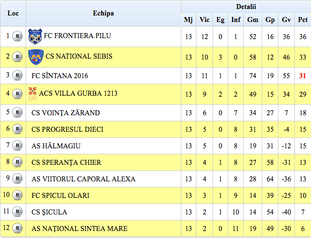Click the ACS Villa Gurba 1213 emblem
This screenshot has height=238, width=311.
tap(33, 94)
